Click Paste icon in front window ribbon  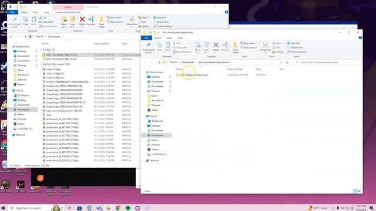point(167,47)
